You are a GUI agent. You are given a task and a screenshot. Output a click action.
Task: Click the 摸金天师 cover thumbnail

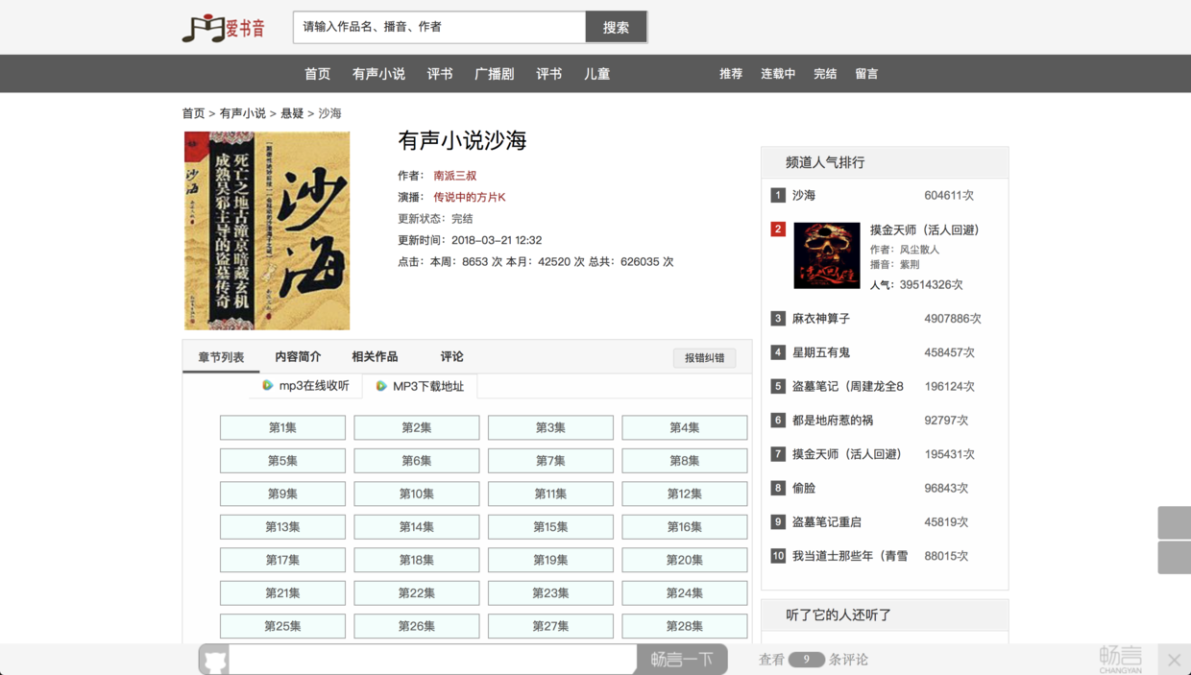coord(826,254)
